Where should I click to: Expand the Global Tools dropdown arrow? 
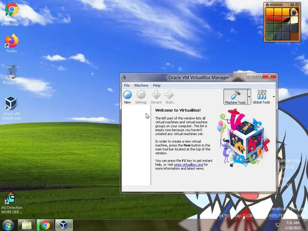(274, 97)
